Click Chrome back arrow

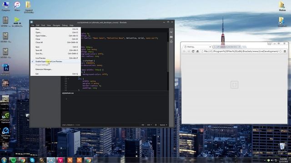point(184,51)
